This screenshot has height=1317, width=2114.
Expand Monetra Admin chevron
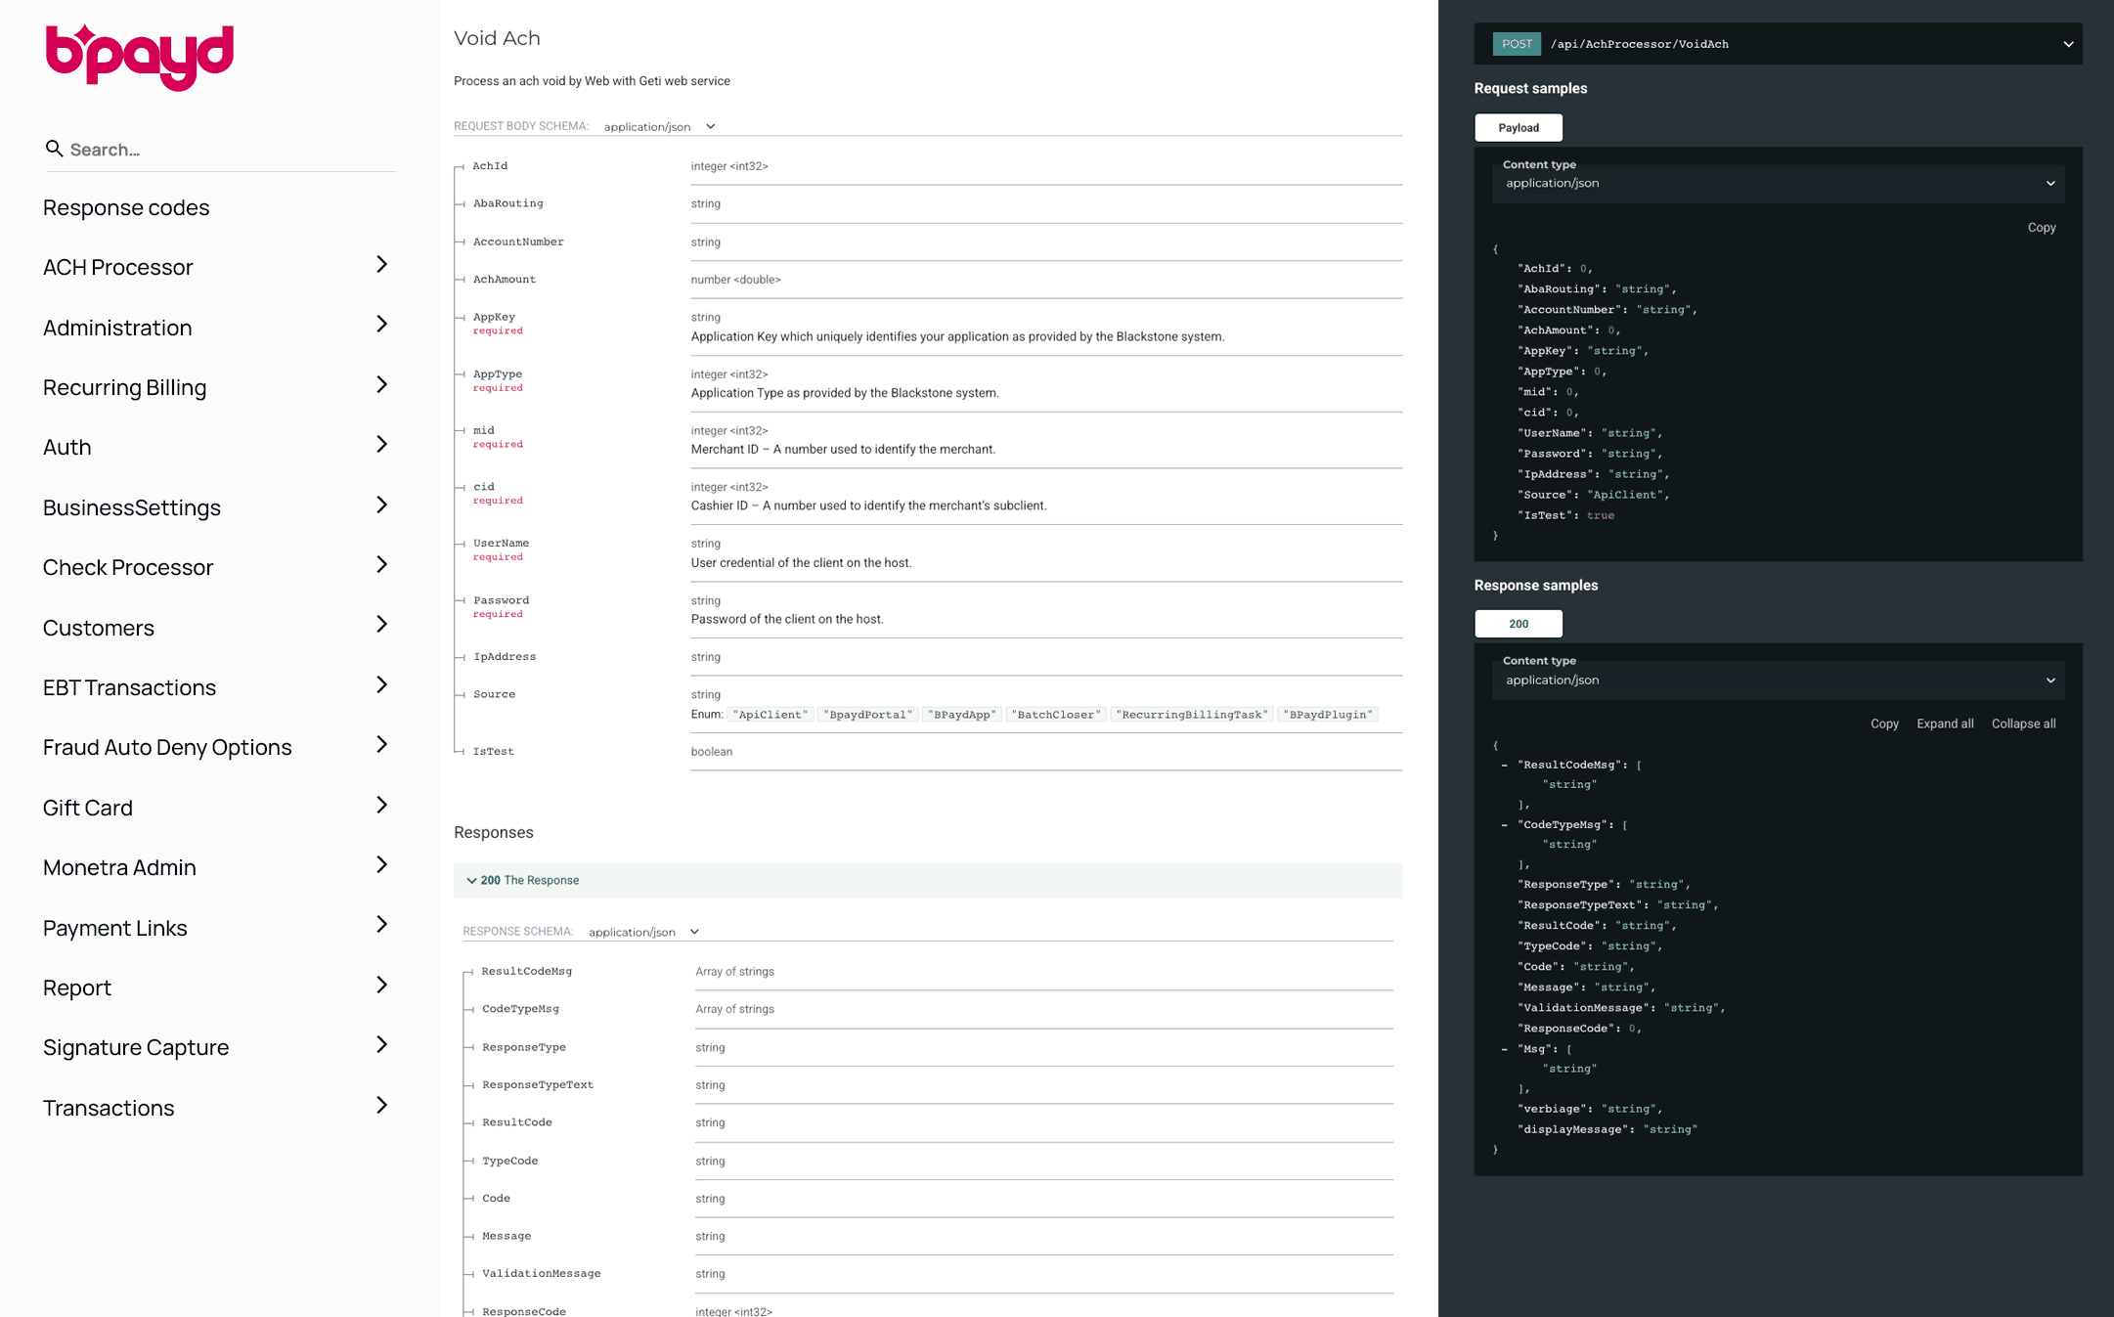[x=382, y=865]
